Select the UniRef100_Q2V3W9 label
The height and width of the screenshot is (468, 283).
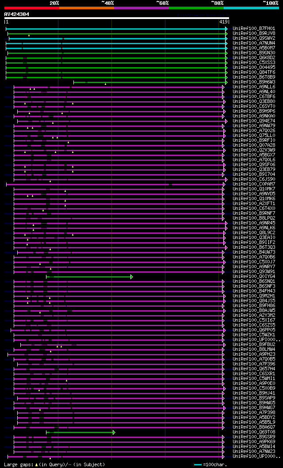pos(254,150)
